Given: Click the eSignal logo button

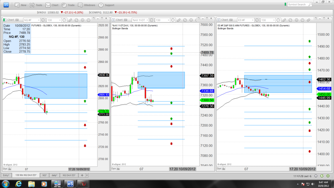Looking at the screenshot, I should (6, 5).
